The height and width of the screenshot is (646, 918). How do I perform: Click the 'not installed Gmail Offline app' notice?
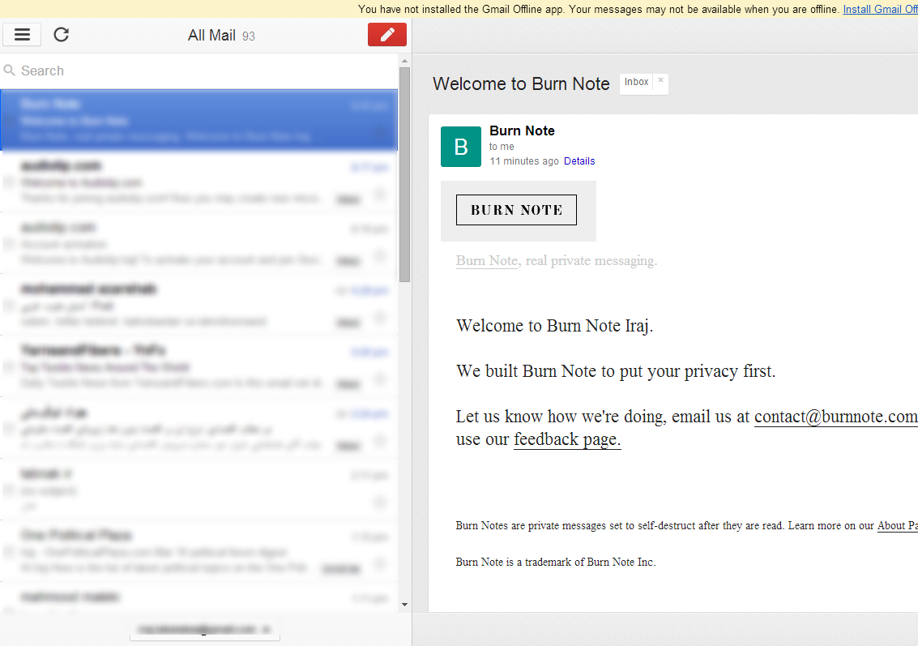[x=598, y=10]
